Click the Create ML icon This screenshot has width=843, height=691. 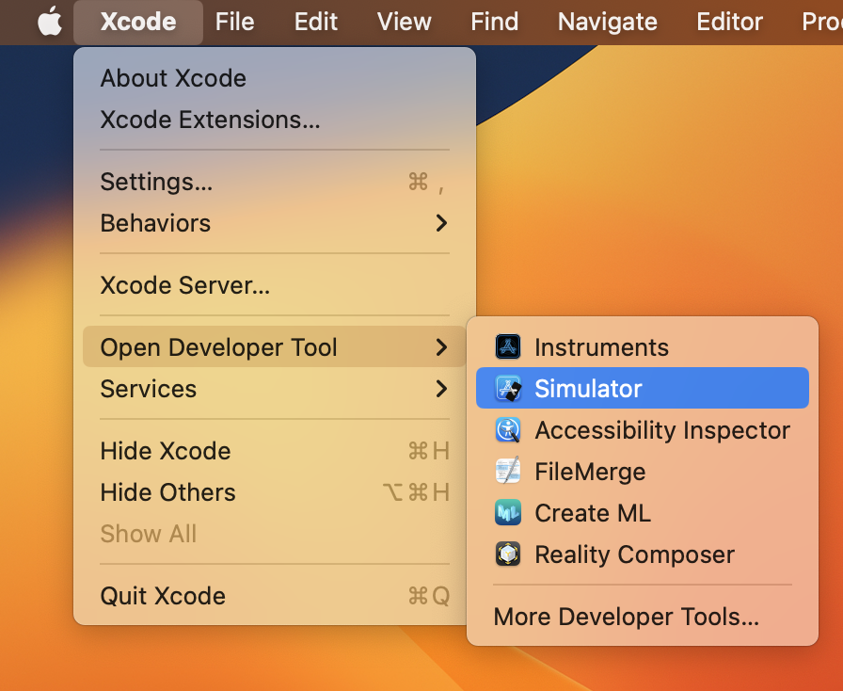coord(508,513)
